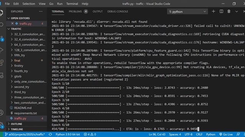Open the Selection menu
Viewport: 245px width, 137px height.
click(29, 4)
